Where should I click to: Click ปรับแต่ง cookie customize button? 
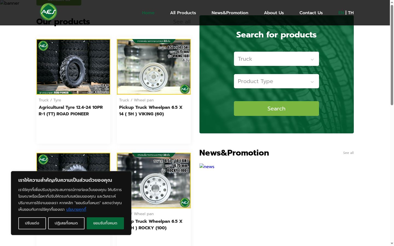pyautogui.click(x=32, y=223)
